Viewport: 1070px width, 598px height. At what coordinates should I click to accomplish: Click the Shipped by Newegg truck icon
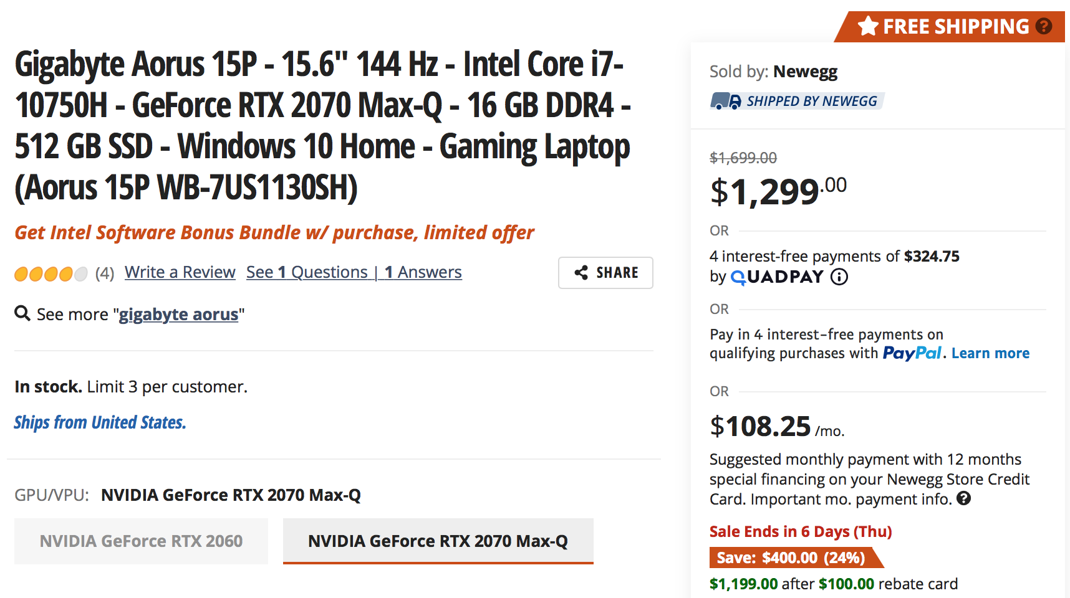click(726, 101)
